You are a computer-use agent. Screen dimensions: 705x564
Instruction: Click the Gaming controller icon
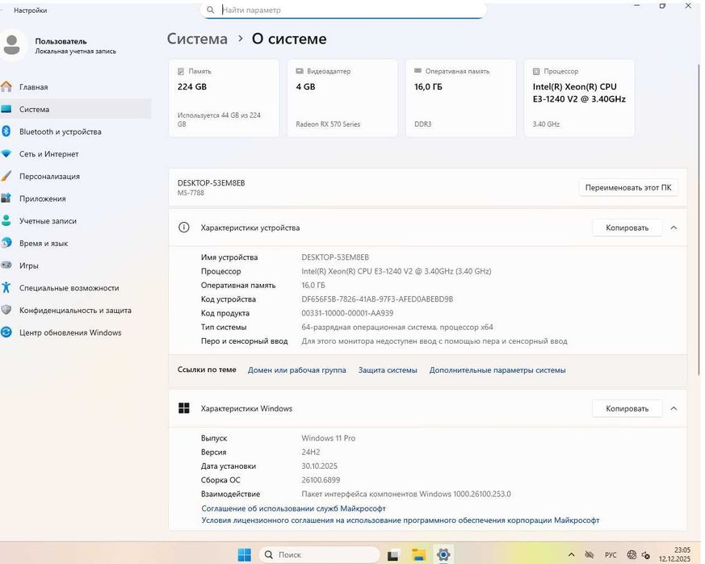[6, 265]
